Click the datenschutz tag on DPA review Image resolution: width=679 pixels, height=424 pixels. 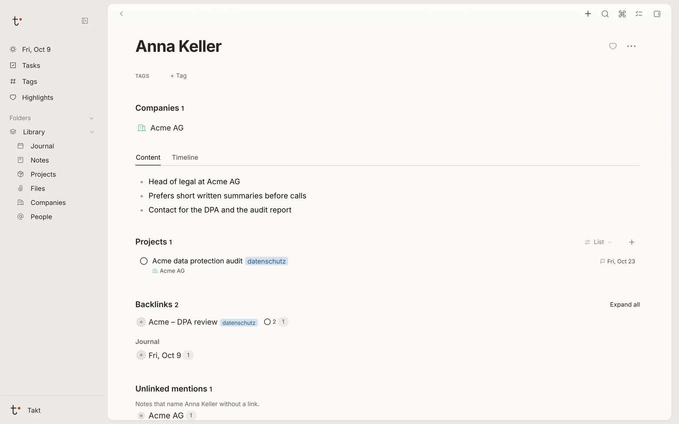[239, 323]
